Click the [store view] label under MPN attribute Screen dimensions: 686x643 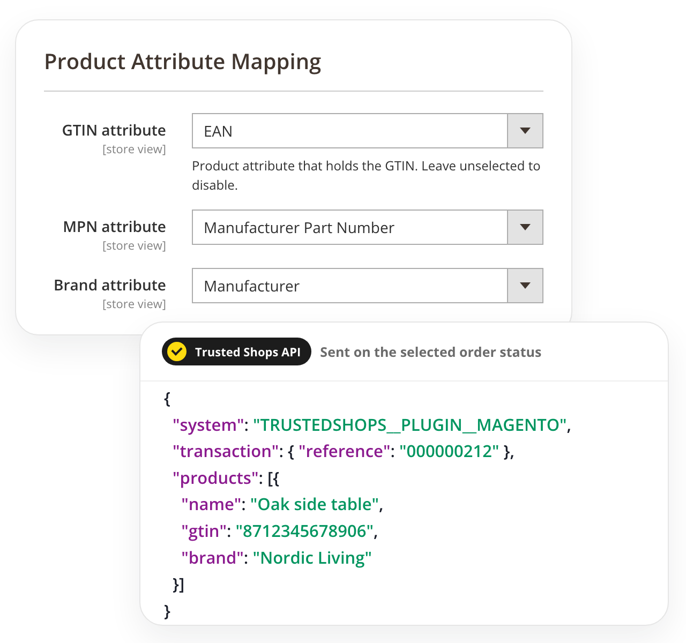click(134, 245)
